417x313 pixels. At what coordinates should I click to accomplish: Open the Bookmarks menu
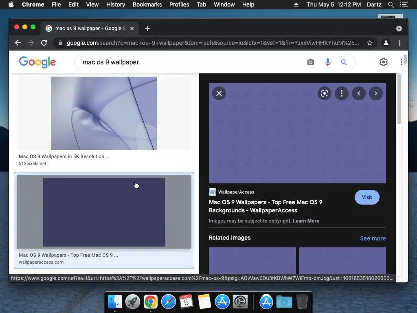(147, 4)
